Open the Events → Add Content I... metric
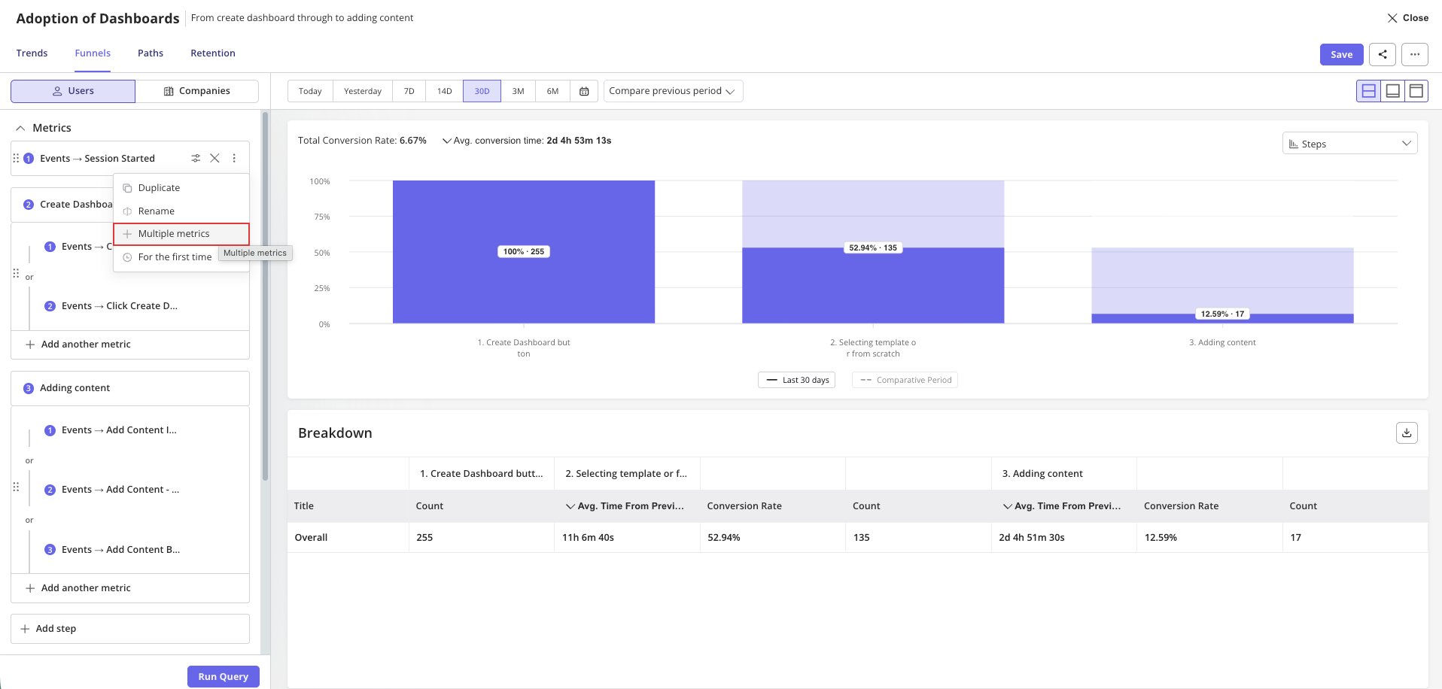Screen dimensions: 1442x689 tap(119, 430)
